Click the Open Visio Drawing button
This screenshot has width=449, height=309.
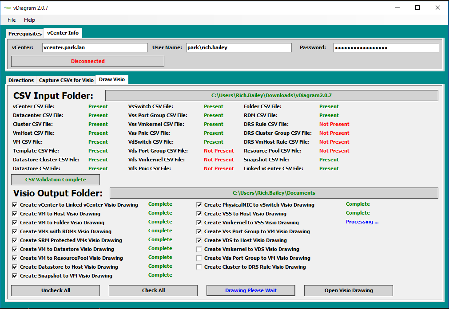pyautogui.click(x=348, y=290)
